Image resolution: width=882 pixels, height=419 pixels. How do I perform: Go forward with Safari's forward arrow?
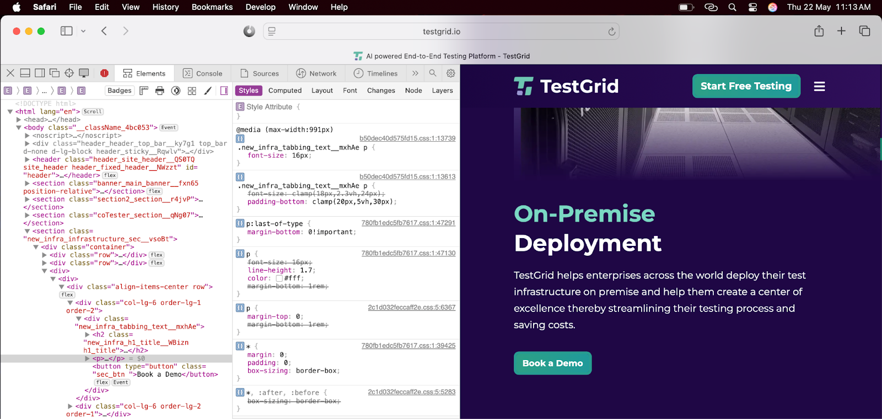click(126, 31)
